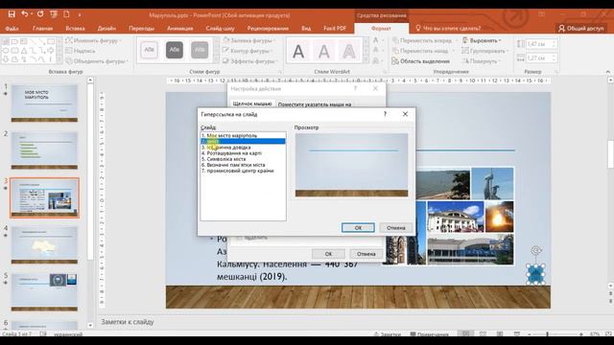
Task: Switch to the Переходы tab
Action: tap(141, 28)
